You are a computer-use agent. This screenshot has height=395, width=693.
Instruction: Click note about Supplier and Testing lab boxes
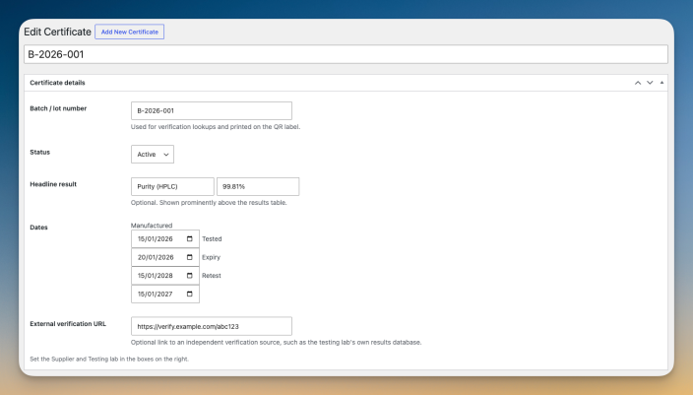click(x=109, y=360)
